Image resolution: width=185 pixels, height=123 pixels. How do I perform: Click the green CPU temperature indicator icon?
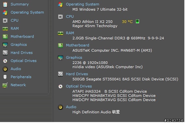point(137,21)
